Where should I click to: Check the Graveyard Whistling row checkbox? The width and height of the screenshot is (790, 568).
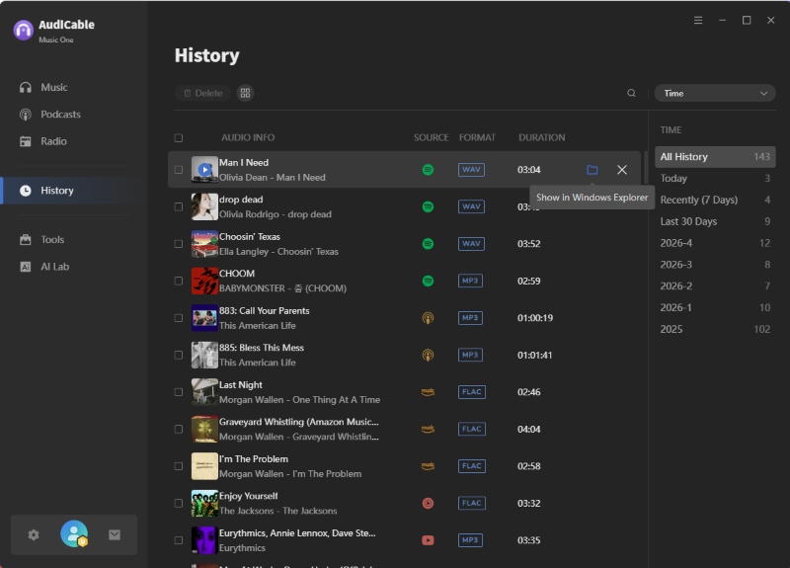179,429
